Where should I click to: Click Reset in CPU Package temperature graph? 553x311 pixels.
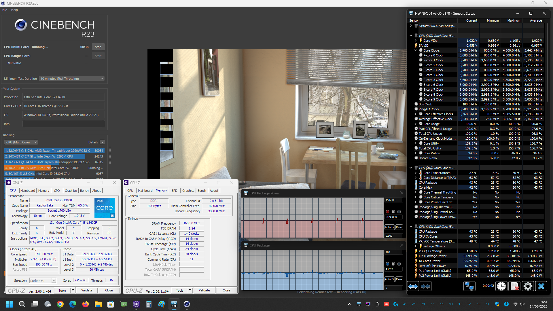click(399, 279)
